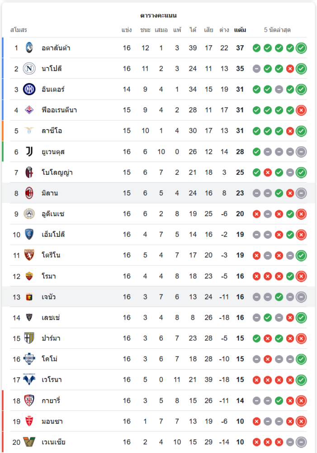Open the ลาซิโอ team link

(52, 131)
